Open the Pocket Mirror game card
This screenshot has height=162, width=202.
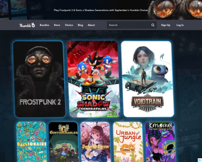coord(96,142)
